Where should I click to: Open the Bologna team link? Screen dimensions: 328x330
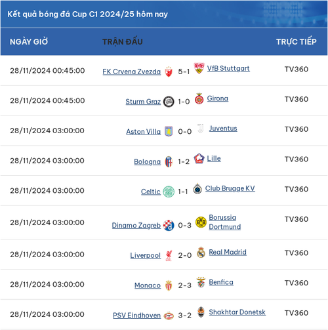click(x=148, y=162)
